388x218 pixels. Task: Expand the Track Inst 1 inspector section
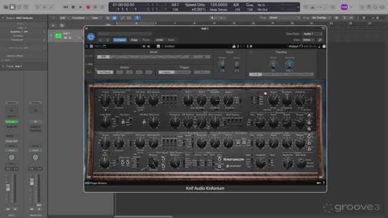tap(2, 66)
